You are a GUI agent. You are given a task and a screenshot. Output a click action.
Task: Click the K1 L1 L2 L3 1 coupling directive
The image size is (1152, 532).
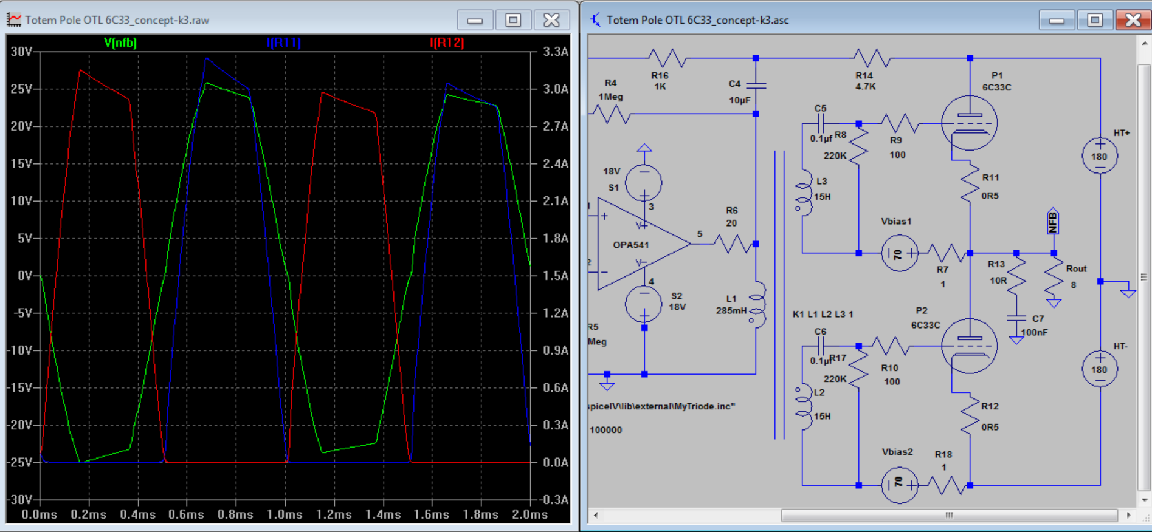click(x=823, y=314)
